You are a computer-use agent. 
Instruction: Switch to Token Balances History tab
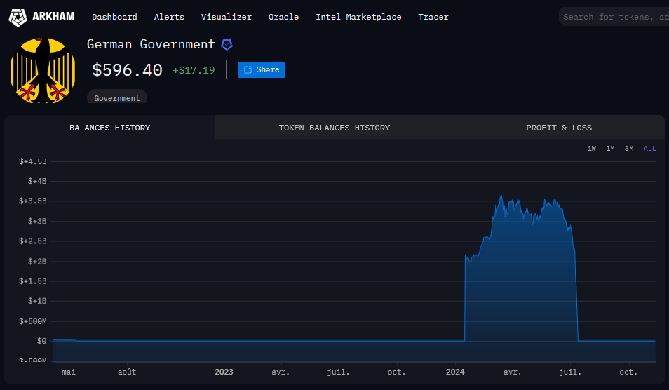[334, 128]
